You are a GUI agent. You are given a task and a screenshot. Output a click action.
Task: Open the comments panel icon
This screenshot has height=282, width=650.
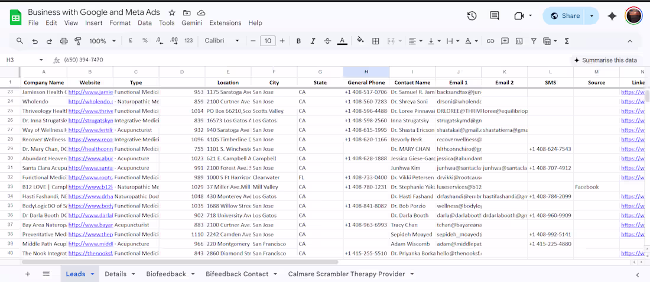click(x=494, y=16)
